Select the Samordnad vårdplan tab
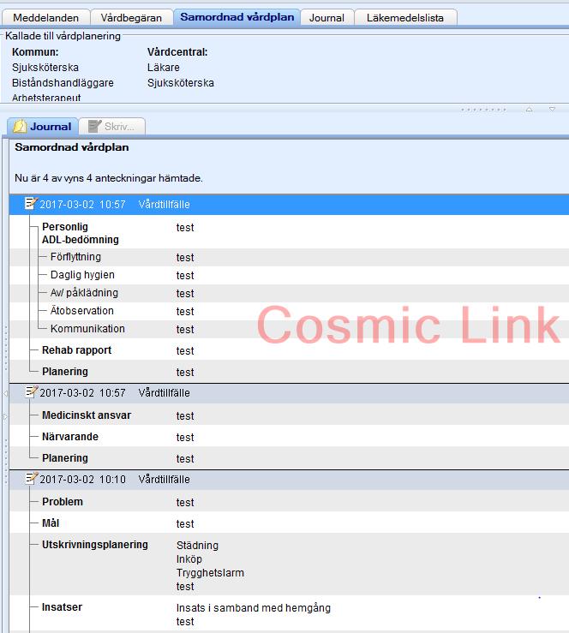569x633 pixels. pyautogui.click(x=237, y=17)
